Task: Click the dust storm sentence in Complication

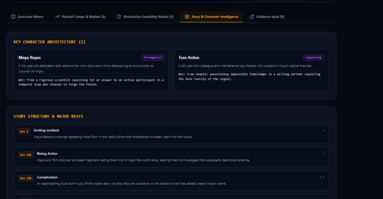Action: pos(132,184)
